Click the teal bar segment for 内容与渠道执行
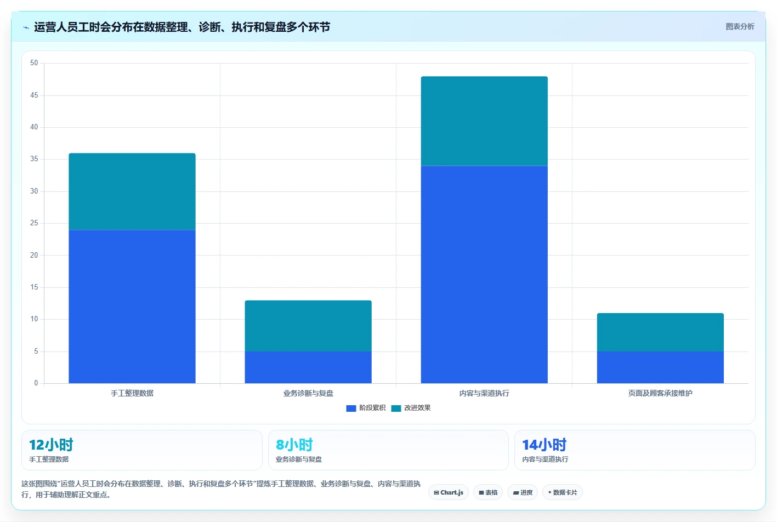This screenshot has height=522, width=777. 484,121
